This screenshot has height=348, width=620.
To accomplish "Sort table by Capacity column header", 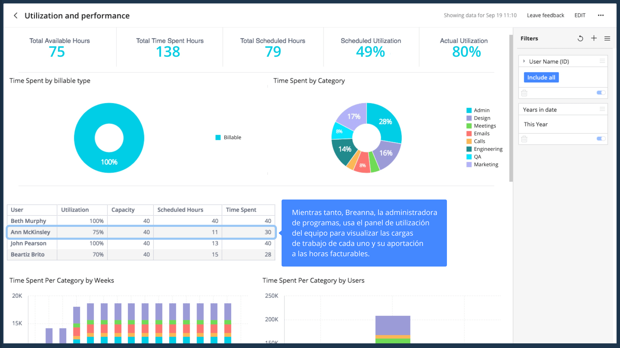I will [x=130, y=210].
